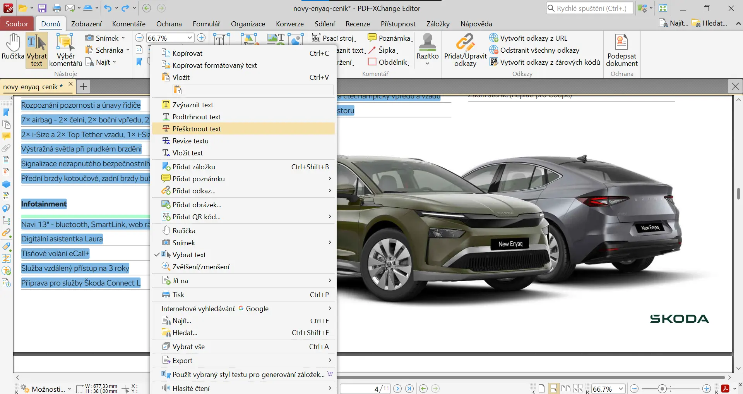This screenshot has height=394, width=743.
Task: Click the ribbon zoom-out minus icon
Action: point(139,38)
